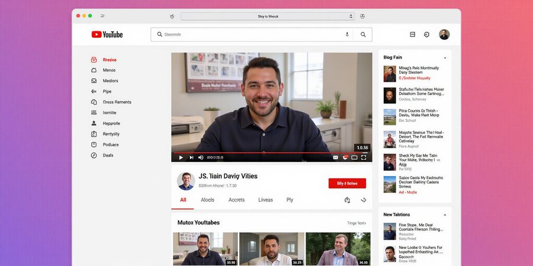Open Sheck Rly Sav Me Talin item
Screen dimensions: 533x266
pos(414,162)
